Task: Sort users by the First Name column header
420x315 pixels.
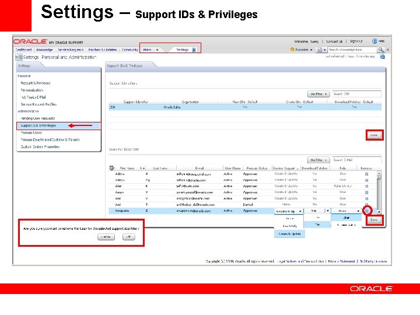Action: [127, 168]
